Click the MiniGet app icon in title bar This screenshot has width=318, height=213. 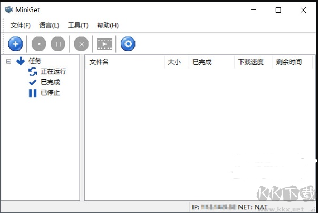coord(9,9)
